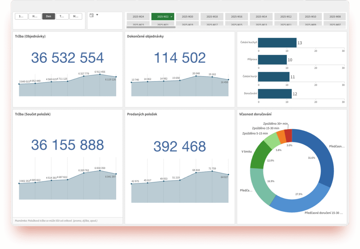The image size is (360, 249).
Task: Filter by week 2025-W16
Action: coord(236,16)
